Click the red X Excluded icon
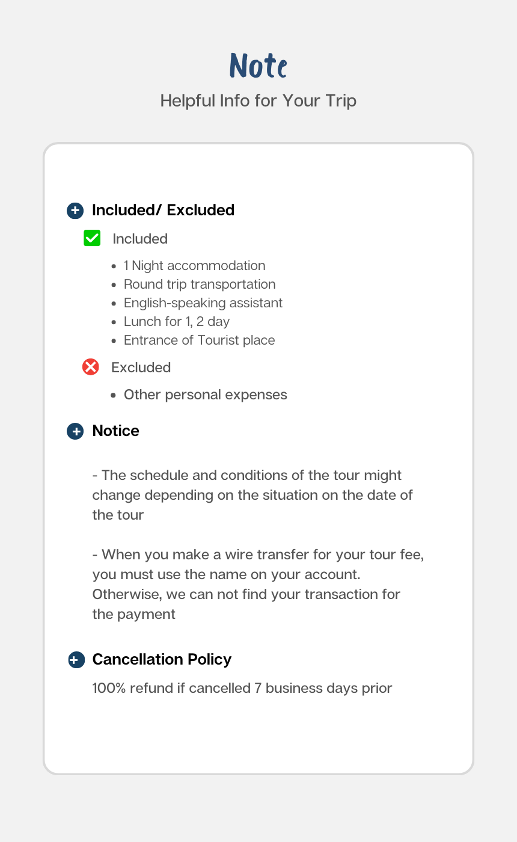Image resolution: width=517 pixels, height=842 pixels. point(91,367)
